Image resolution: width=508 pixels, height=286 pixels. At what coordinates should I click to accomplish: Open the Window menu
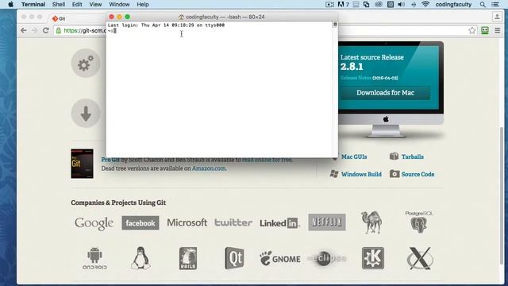pos(119,4)
